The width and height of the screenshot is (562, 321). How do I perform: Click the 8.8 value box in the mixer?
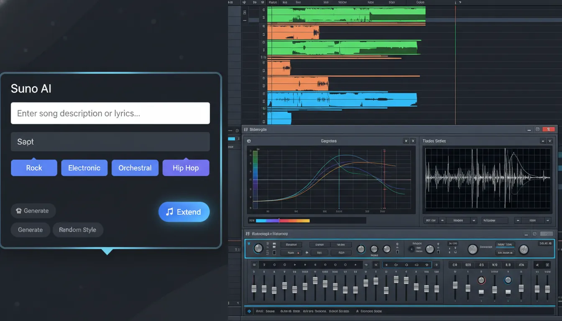[x=508, y=265]
